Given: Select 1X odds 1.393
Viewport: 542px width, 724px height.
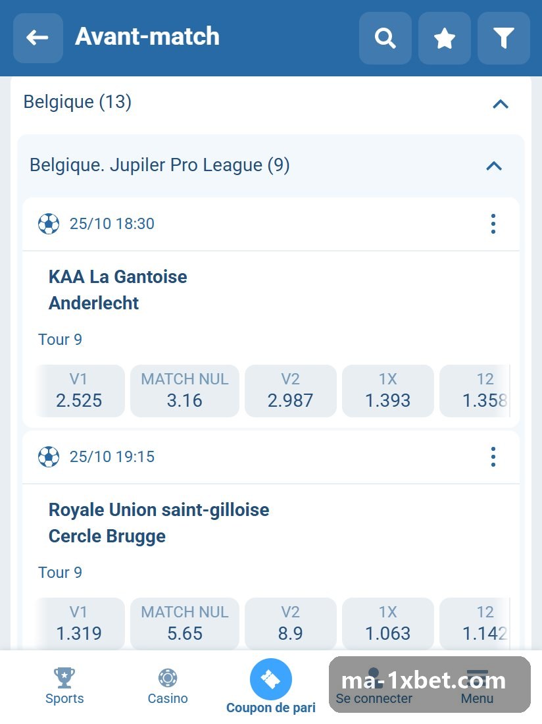Looking at the screenshot, I should pyautogui.click(x=387, y=390).
